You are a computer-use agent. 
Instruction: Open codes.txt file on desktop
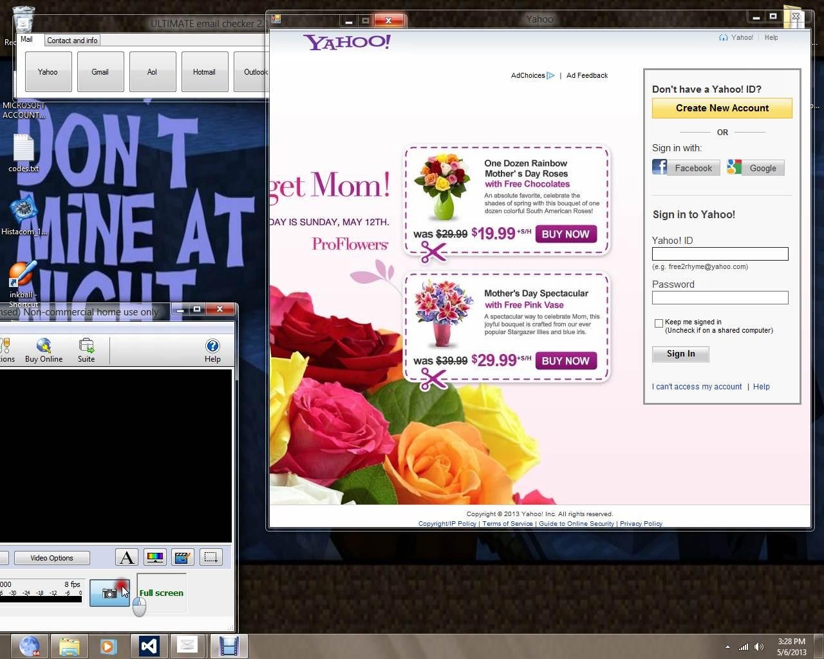(24, 153)
